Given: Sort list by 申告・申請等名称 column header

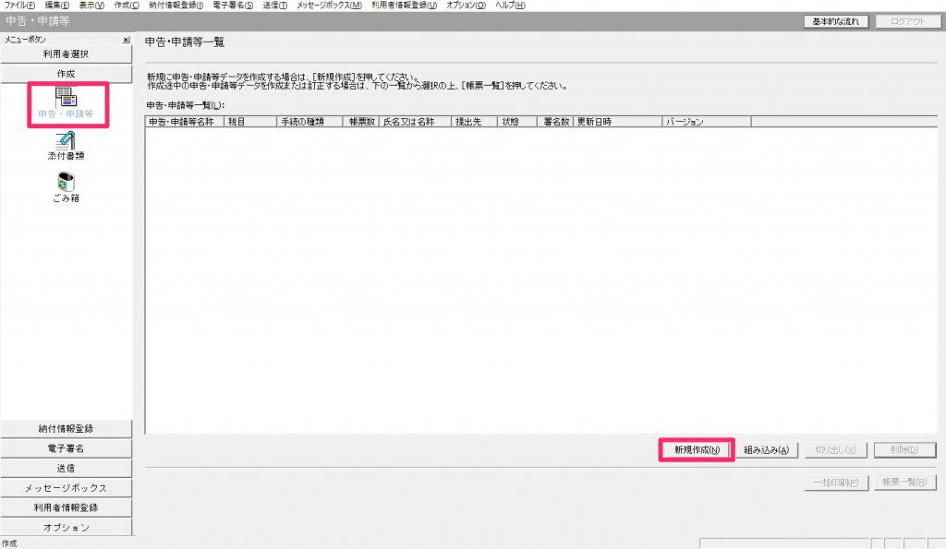Looking at the screenshot, I should pos(184,122).
